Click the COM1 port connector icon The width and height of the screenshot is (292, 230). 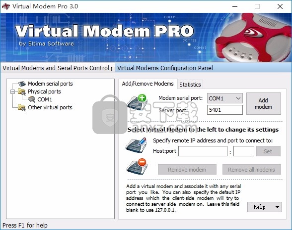point(32,99)
